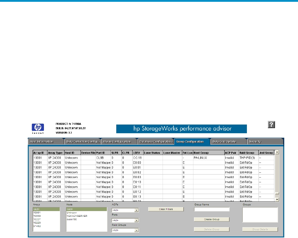Click Host Group column header
The image size is (298, 238).
pyautogui.click(x=209, y=153)
